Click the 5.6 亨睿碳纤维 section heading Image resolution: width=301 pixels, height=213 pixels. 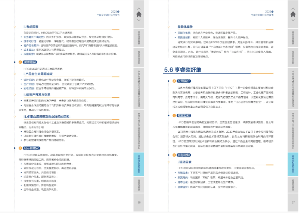(x=183, y=69)
